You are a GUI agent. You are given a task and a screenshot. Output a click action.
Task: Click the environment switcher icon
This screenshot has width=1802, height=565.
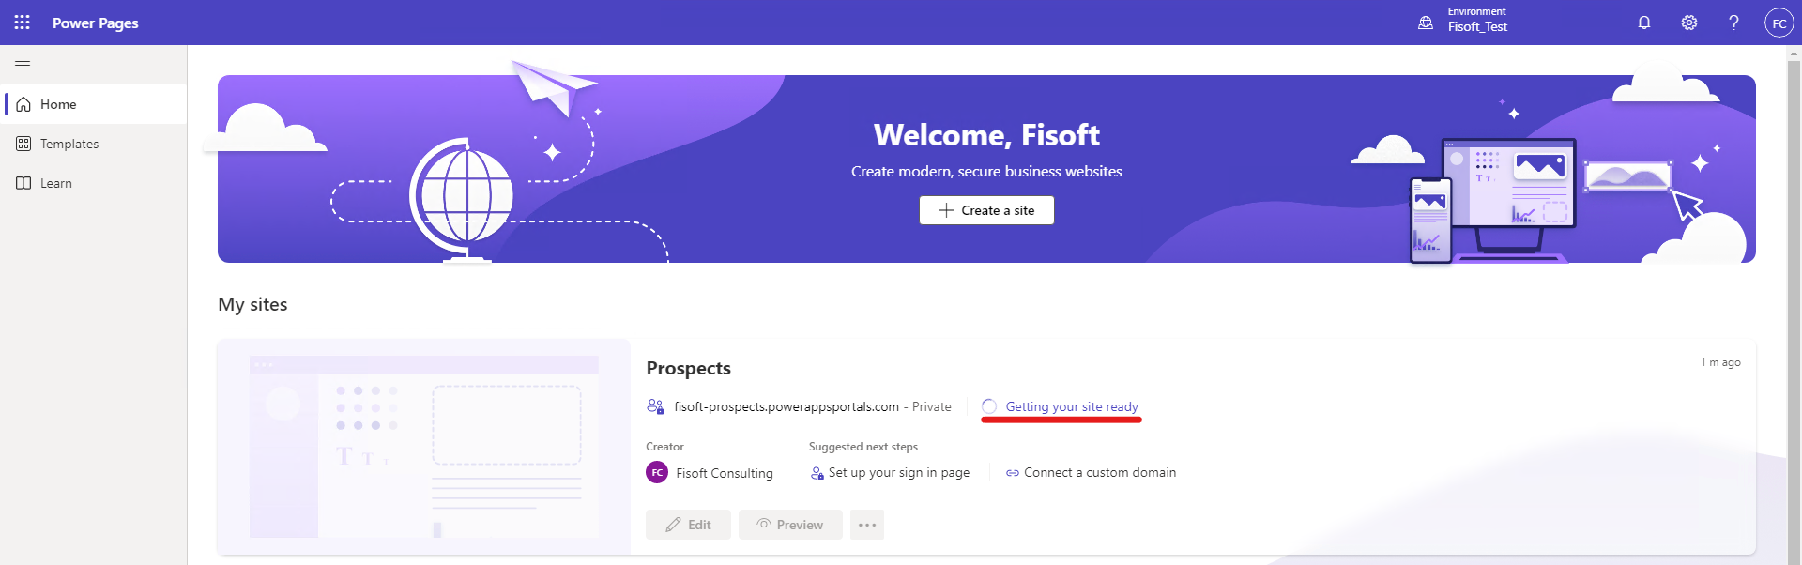coord(1425,22)
